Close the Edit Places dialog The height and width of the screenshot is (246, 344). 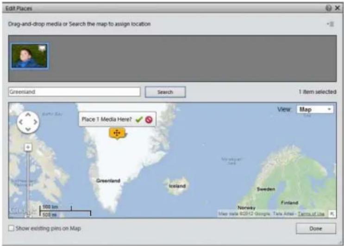click(x=338, y=8)
